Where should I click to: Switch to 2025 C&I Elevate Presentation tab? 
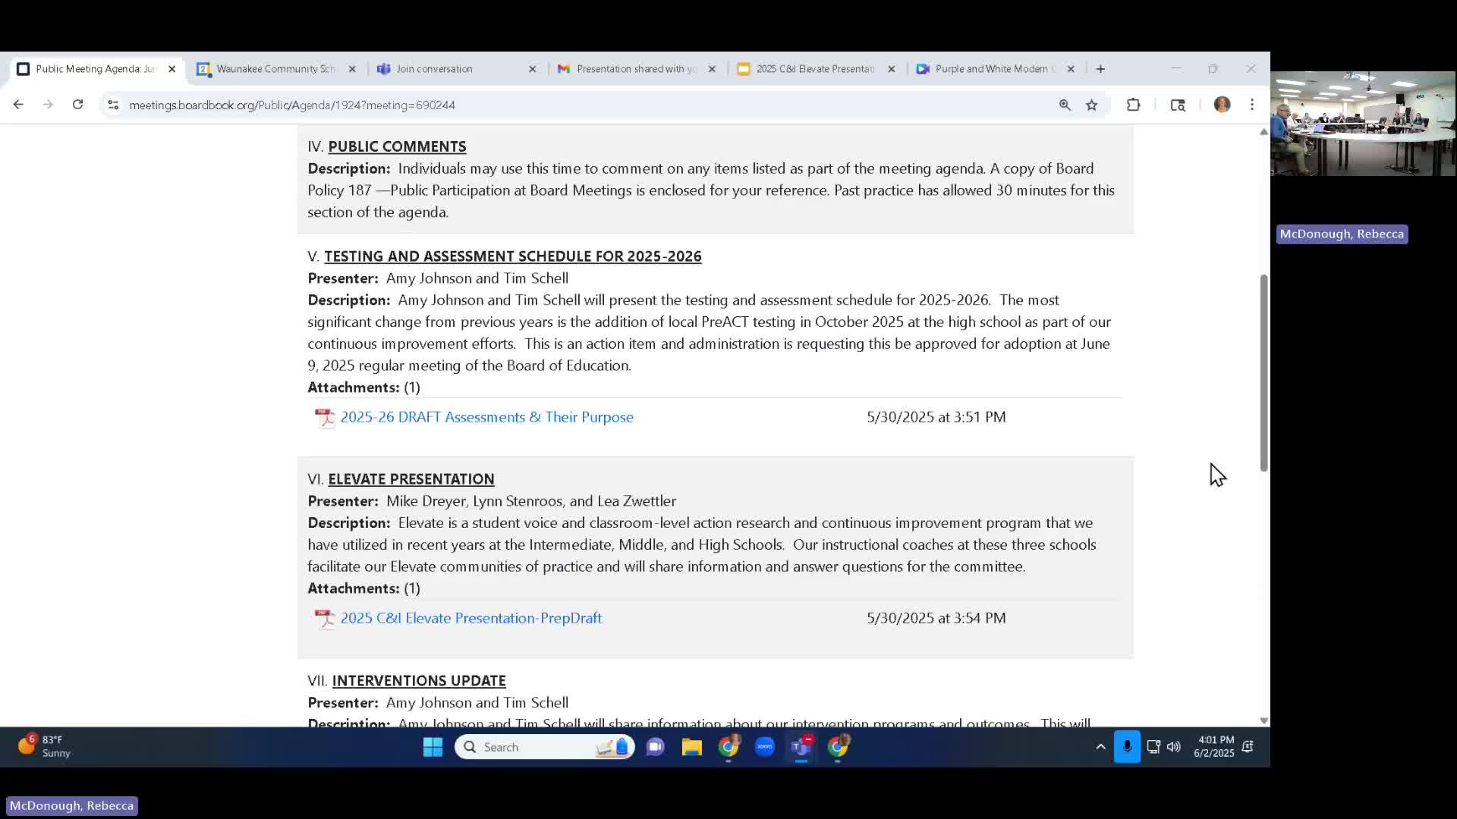814,69
